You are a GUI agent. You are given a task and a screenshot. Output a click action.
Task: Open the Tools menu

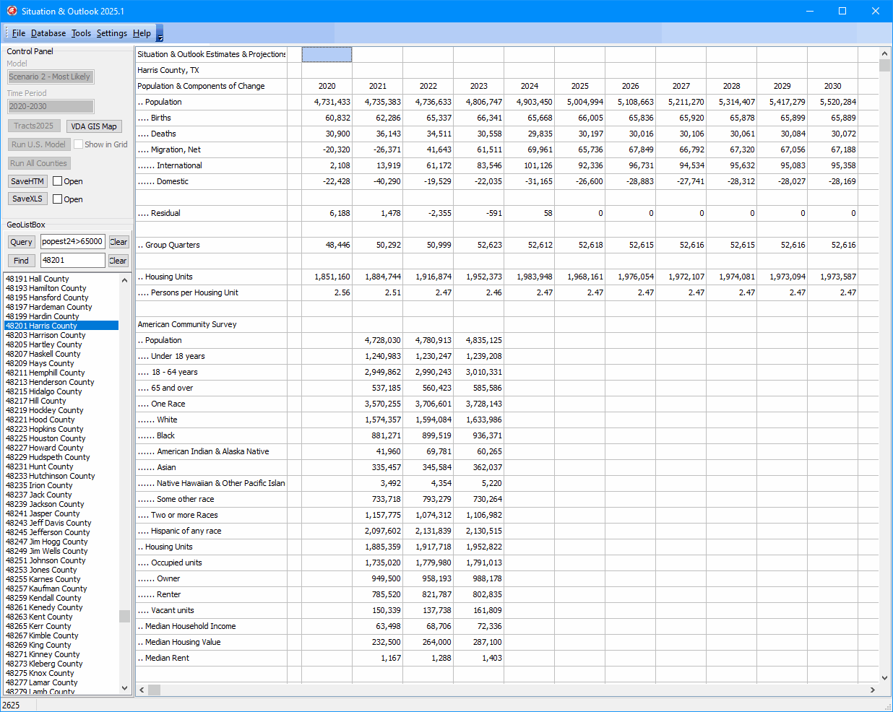tap(81, 33)
